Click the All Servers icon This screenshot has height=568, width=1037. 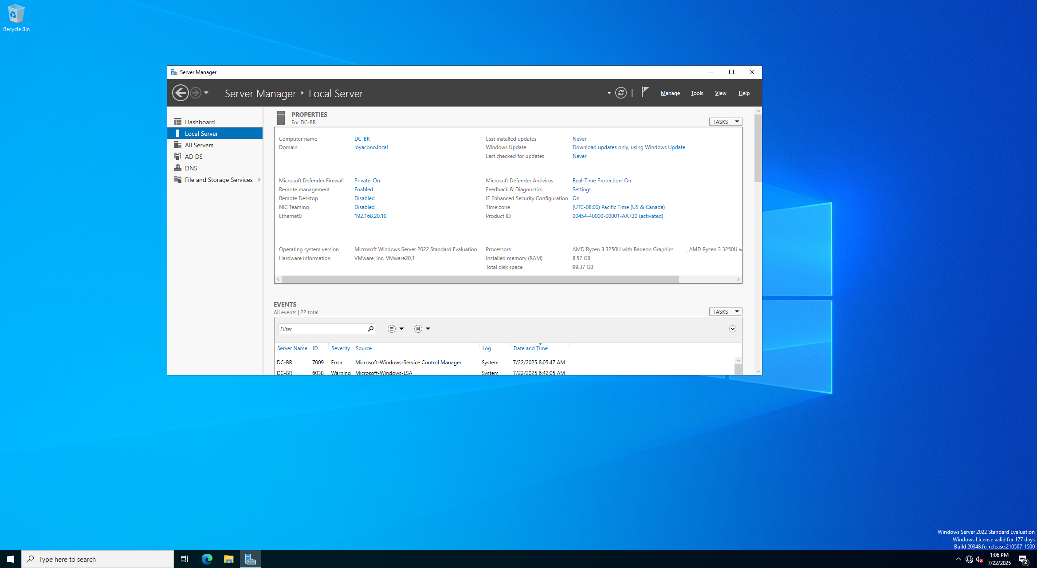point(178,145)
